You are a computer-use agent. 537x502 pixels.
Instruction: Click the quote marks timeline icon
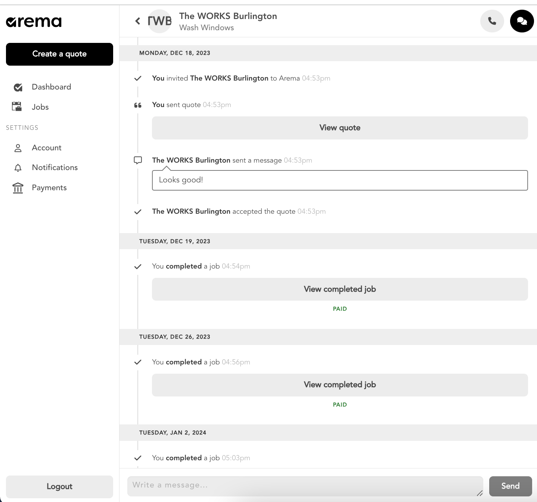[138, 105]
